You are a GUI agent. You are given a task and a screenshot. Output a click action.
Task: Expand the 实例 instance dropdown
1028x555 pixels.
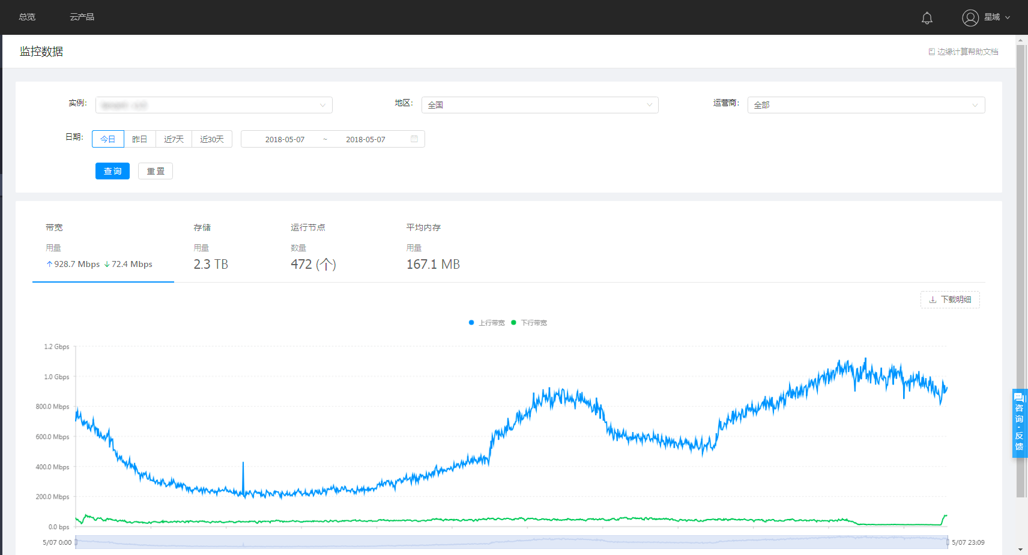(214, 105)
